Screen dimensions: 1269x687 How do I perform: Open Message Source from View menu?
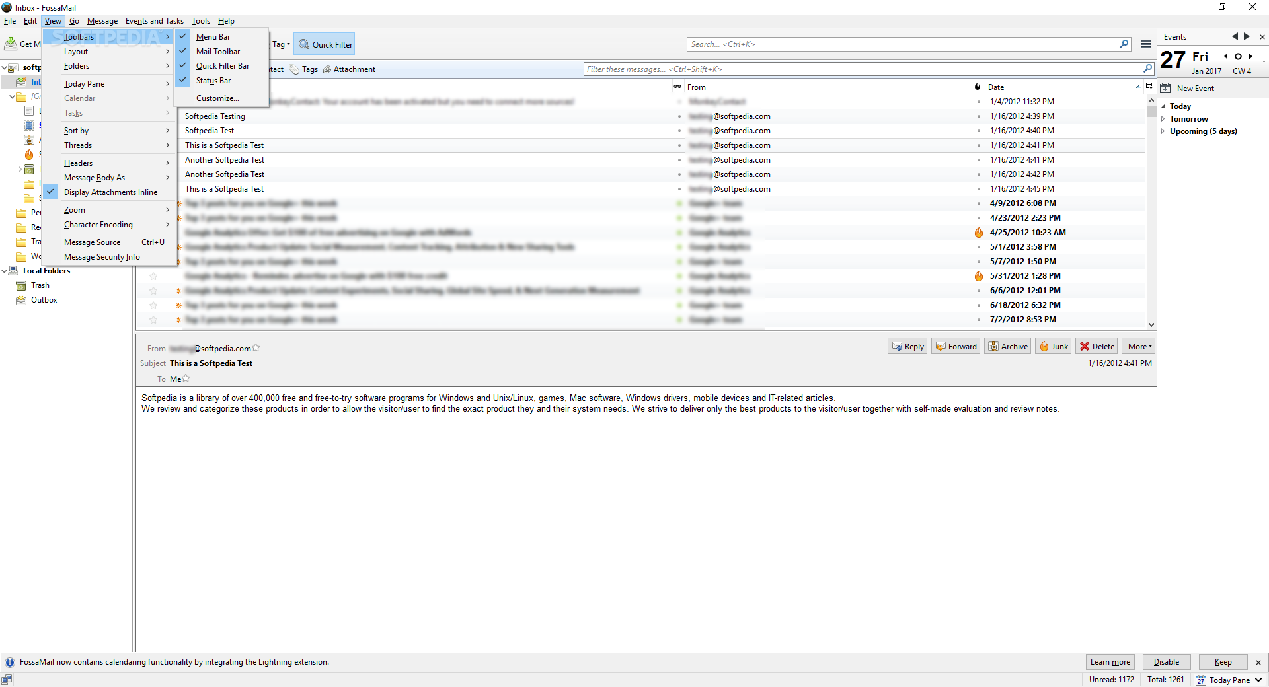click(110, 242)
